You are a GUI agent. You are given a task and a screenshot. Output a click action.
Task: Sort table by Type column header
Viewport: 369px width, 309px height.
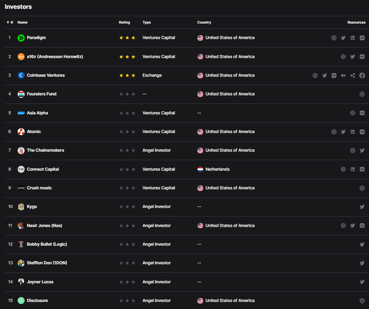pyautogui.click(x=146, y=23)
